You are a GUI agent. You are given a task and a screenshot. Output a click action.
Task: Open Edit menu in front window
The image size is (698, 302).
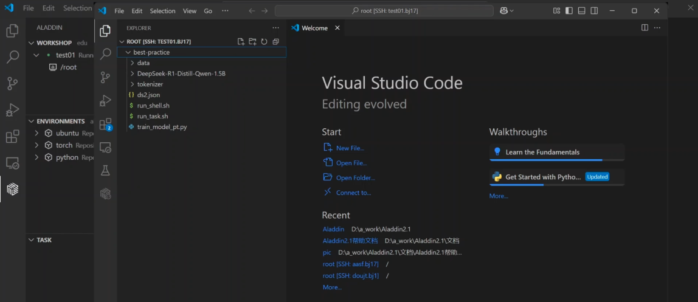click(x=137, y=11)
